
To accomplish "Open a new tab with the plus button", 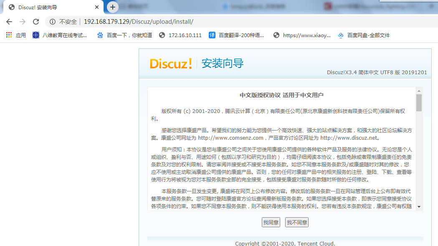I will [x=113, y=7].
